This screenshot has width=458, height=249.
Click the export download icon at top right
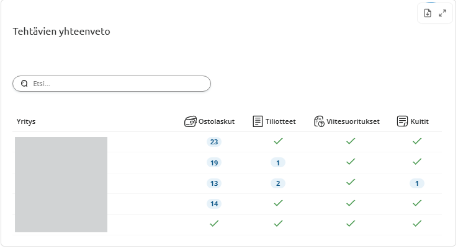pyautogui.click(x=428, y=13)
